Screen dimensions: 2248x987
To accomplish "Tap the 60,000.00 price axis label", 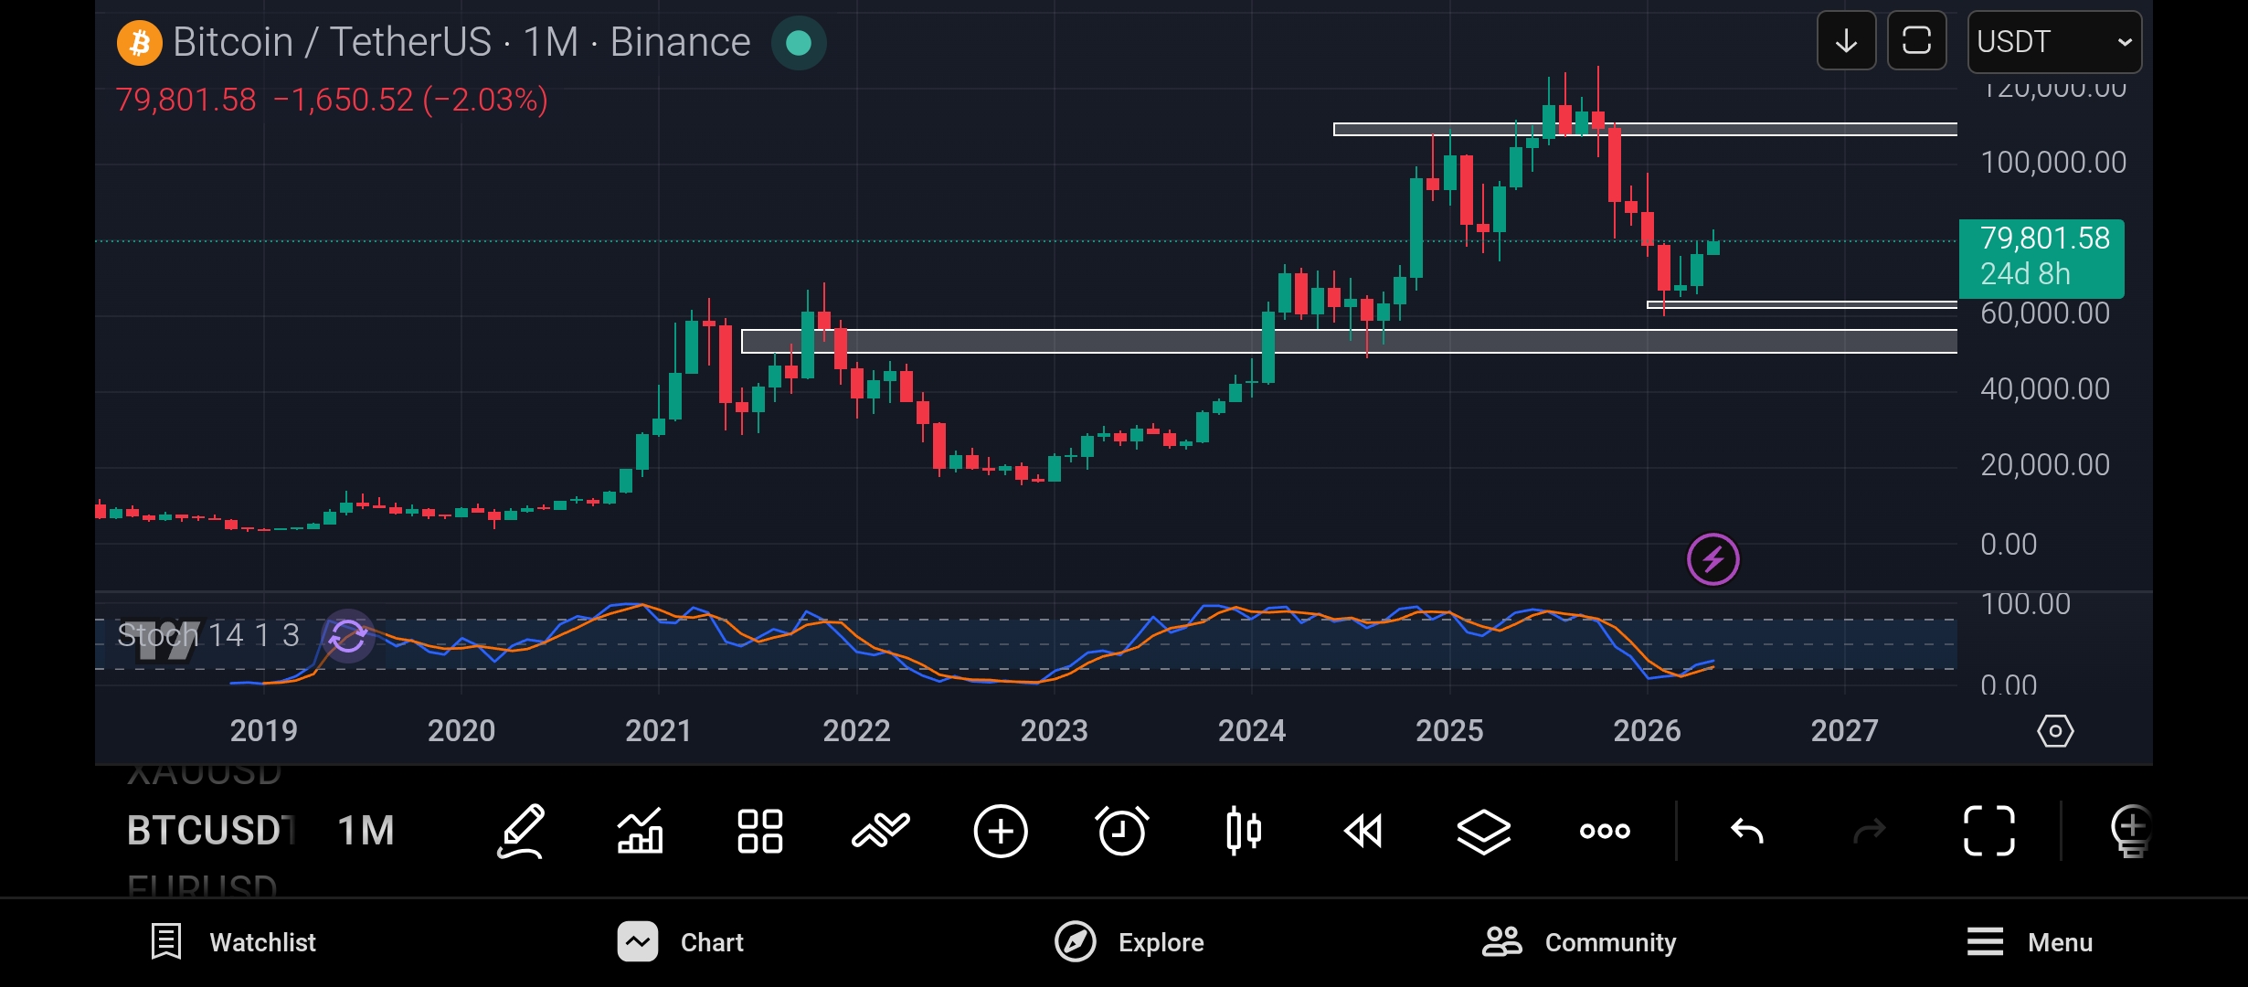I will click(2045, 313).
